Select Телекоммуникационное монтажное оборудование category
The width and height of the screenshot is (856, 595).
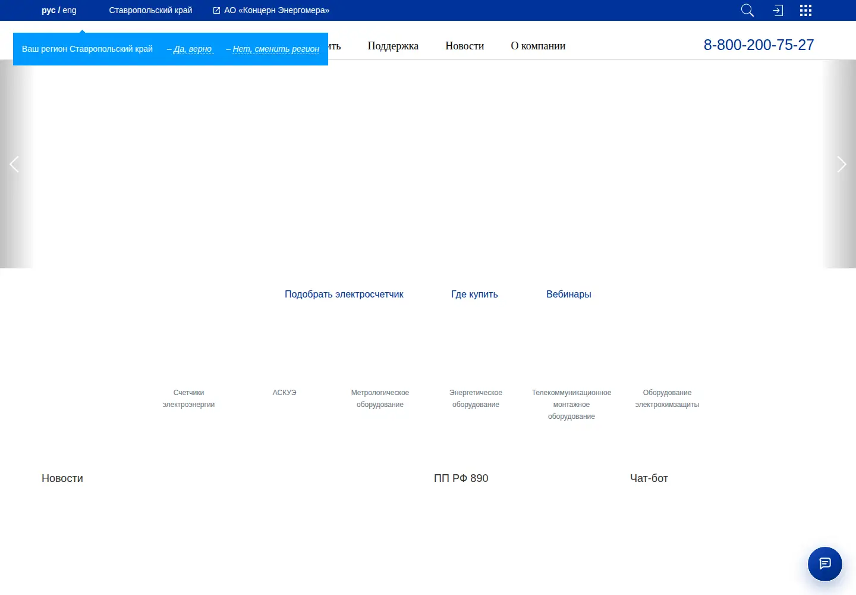point(571,405)
